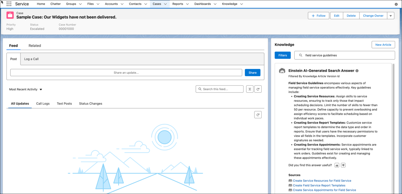This screenshot has width=402, height=194.
Task: Filter feed by Status Changes
Action: coord(90,103)
